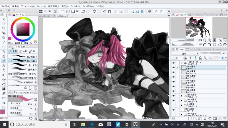Click the Save disk icon
Image resolution: width=228 pixels, height=128 pixels.
click(x=73, y=11)
